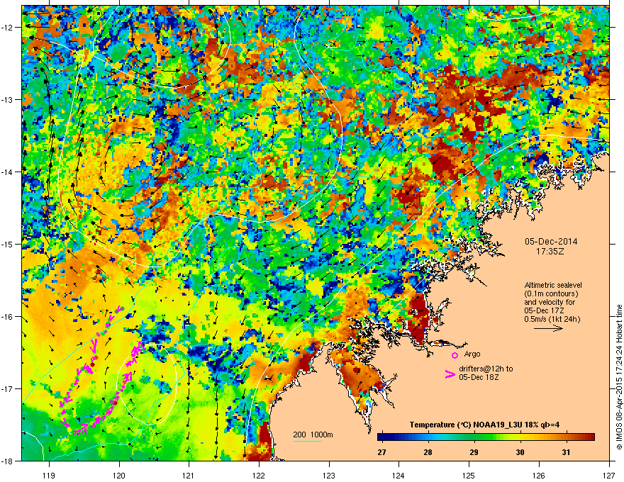Screen dimensions: 624x482
Task: Click colorbar tick label 29
Action: pos(474,452)
